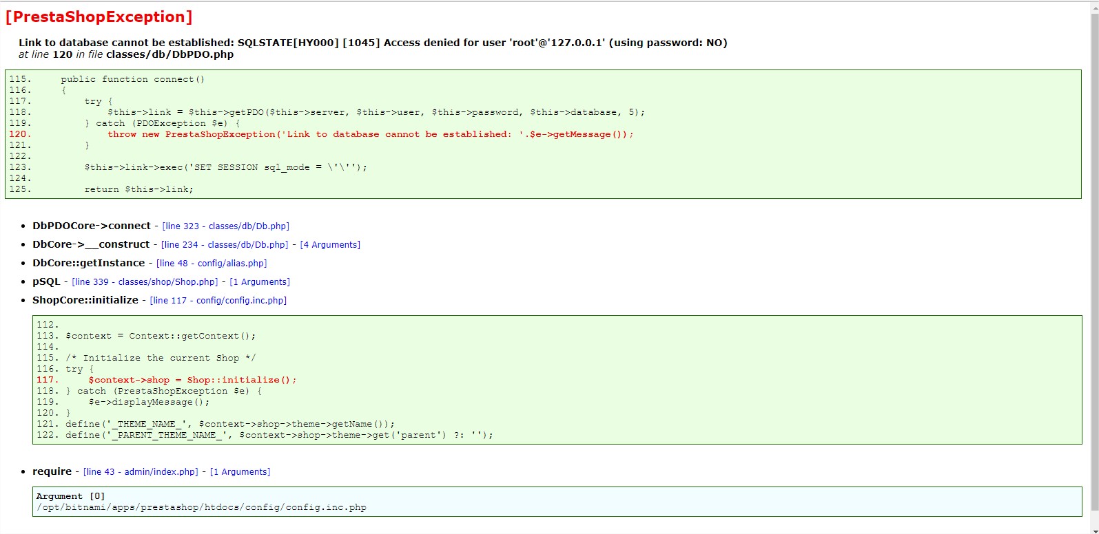Click the '$e->displayMessage();' code line
The height and width of the screenshot is (534, 1099).
coord(149,402)
